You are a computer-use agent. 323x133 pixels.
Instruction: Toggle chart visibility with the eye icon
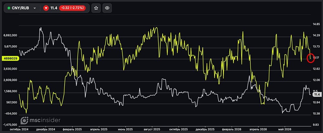pyautogui.click(x=107, y=8)
